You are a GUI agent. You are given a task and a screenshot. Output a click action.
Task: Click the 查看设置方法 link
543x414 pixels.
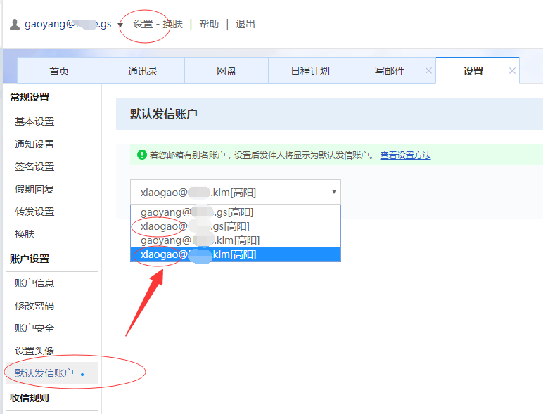pyautogui.click(x=405, y=155)
